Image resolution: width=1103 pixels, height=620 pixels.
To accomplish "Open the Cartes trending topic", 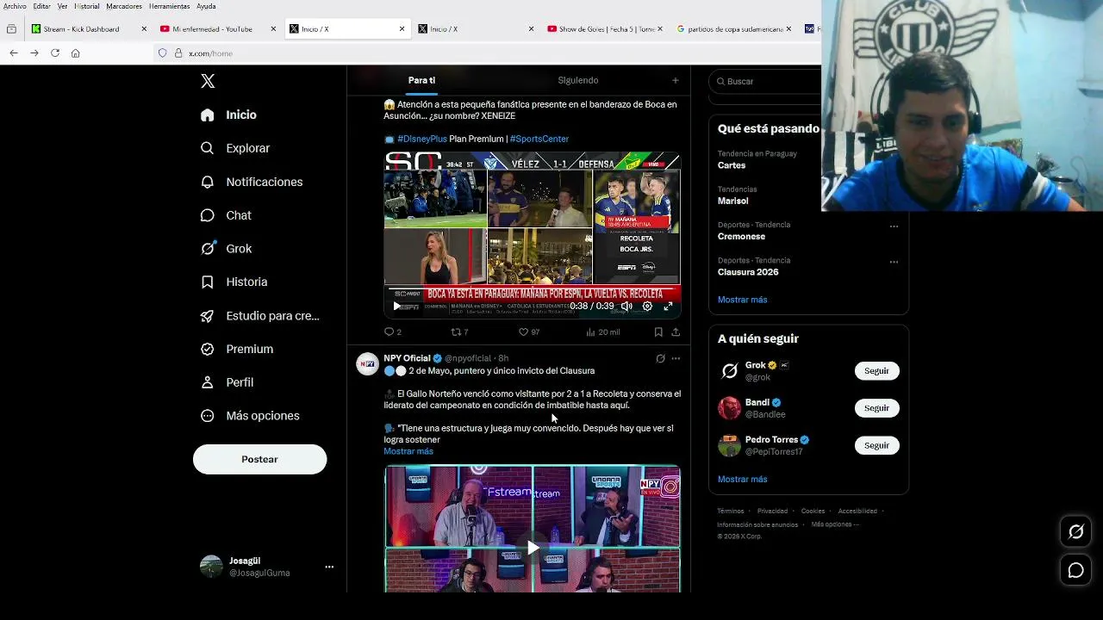I will 732,165.
